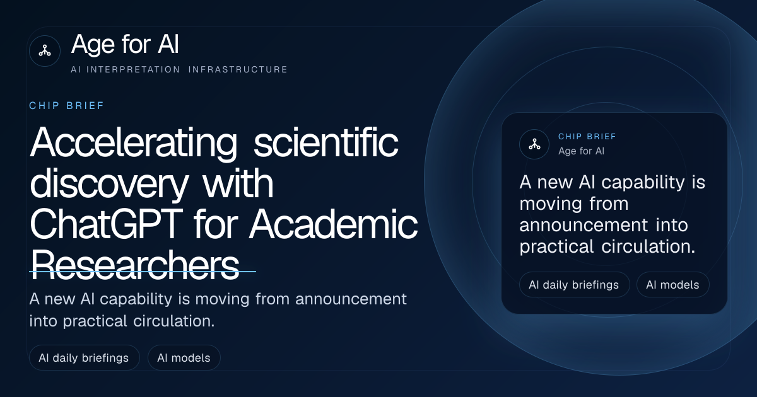Click the word Researchers in the headline
Image resolution: width=757 pixels, height=397 pixels.
134,265
